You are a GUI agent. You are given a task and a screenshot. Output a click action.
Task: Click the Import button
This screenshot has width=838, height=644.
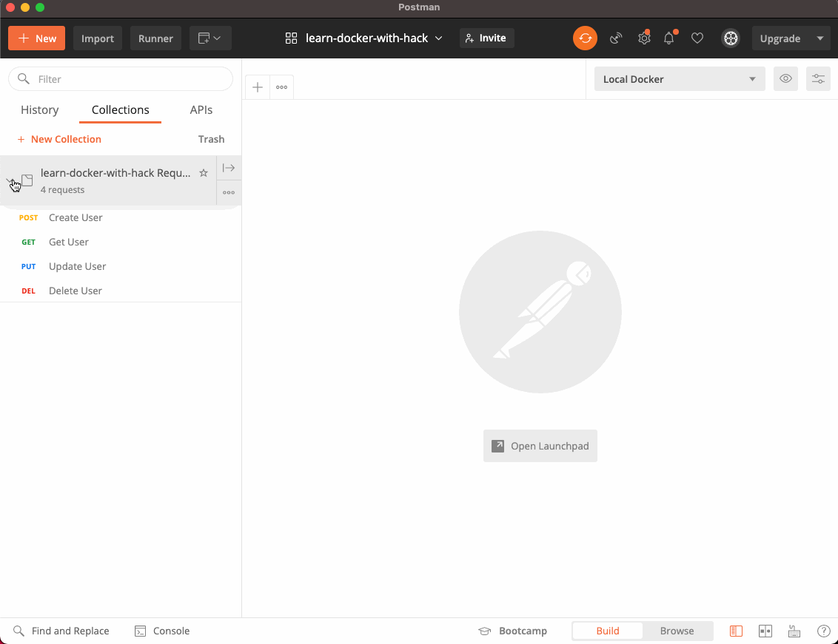coord(97,38)
